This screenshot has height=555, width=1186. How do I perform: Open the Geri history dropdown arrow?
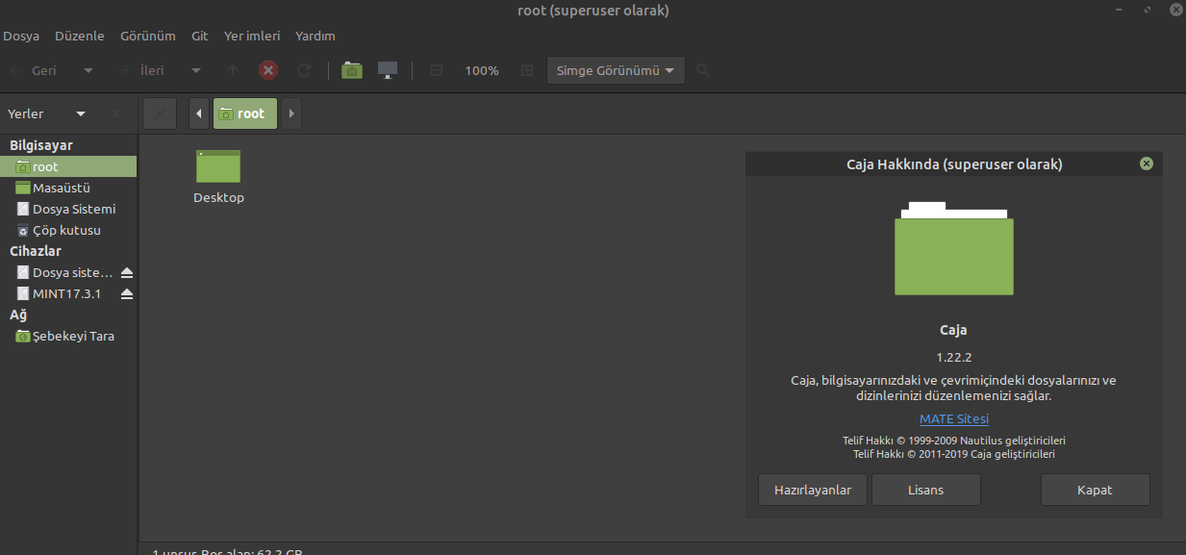pyautogui.click(x=88, y=70)
